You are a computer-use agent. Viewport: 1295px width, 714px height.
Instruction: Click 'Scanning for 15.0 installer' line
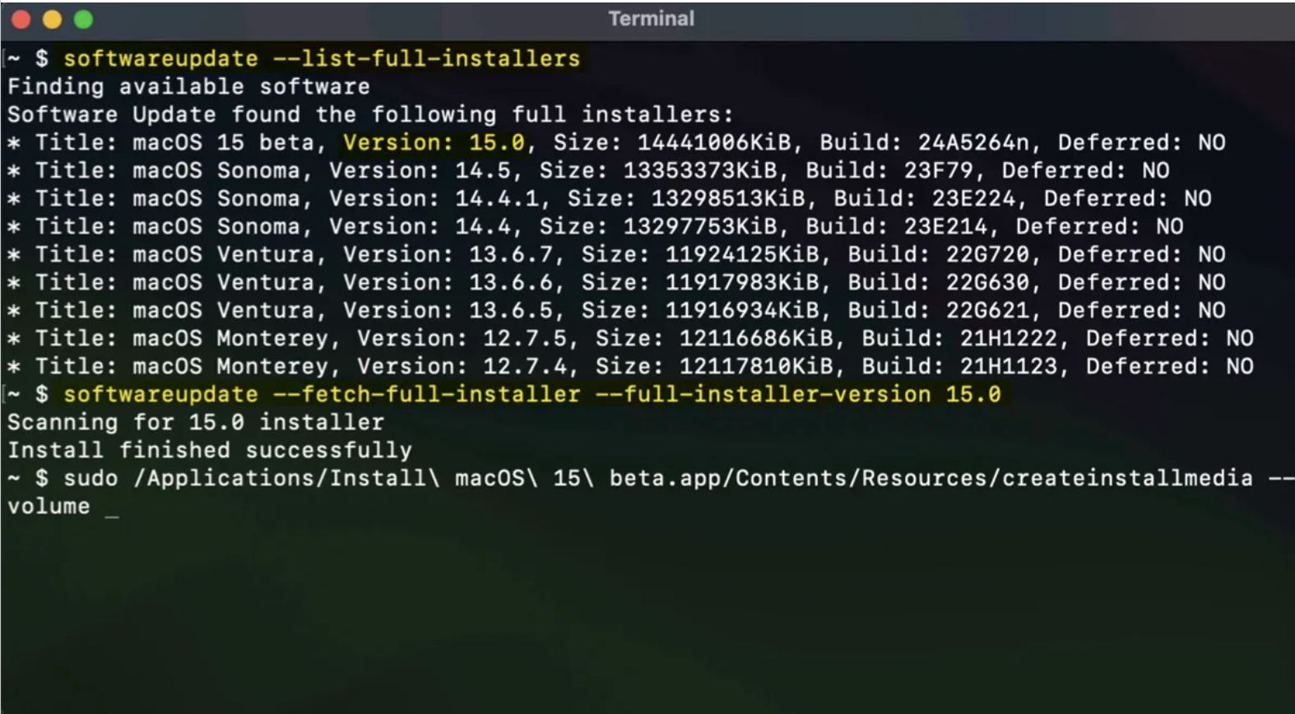196,422
